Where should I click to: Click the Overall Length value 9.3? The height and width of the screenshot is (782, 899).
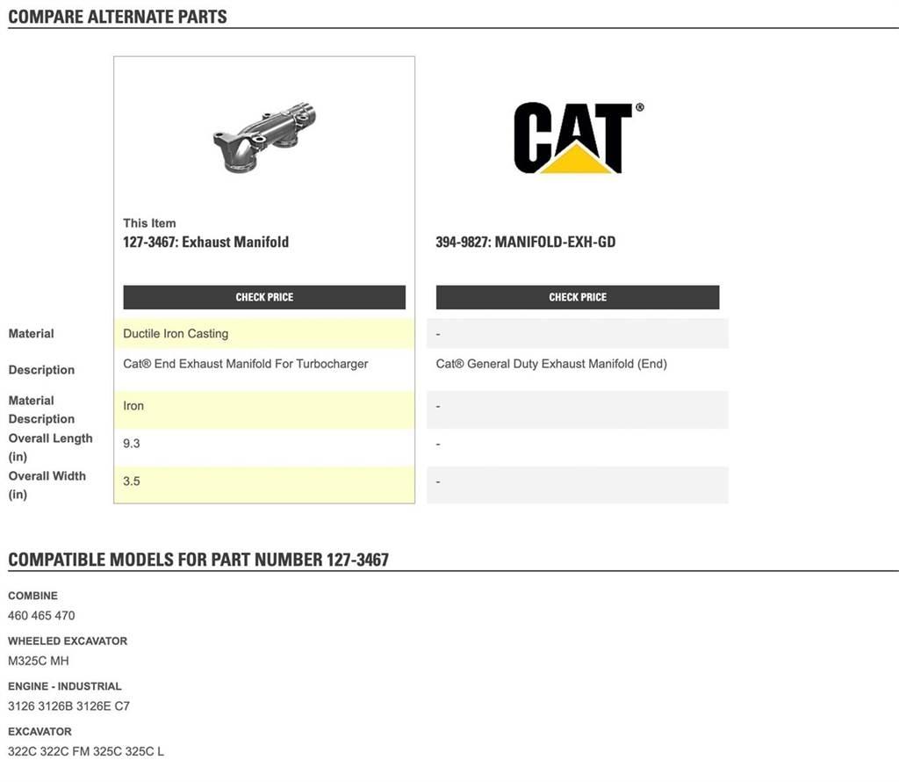[132, 443]
